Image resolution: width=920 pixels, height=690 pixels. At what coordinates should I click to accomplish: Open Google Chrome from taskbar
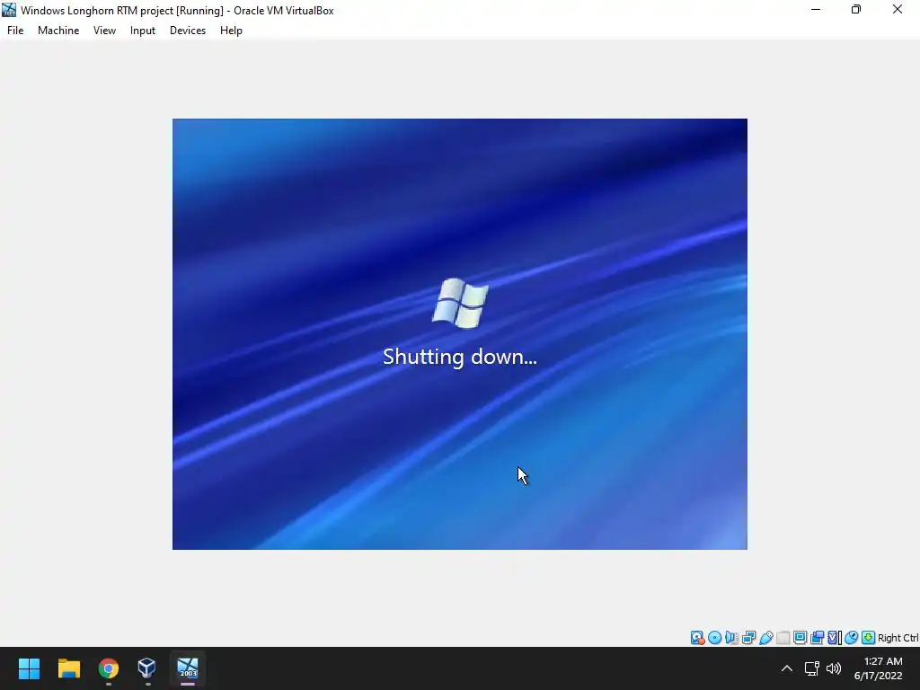point(108,668)
